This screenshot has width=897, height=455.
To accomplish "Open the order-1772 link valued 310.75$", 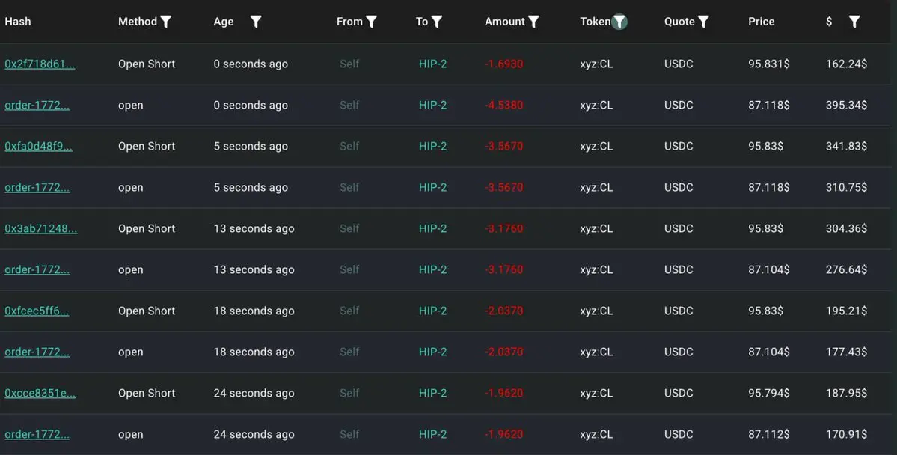I will coord(37,188).
